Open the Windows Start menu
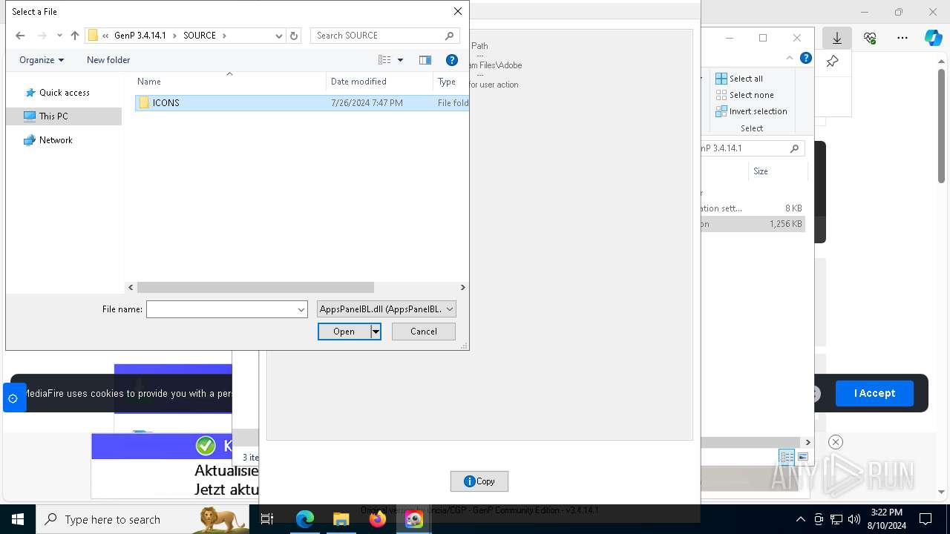The width and height of the screenshot is (950, 534). pyautogui.click(x=18, y=519)
